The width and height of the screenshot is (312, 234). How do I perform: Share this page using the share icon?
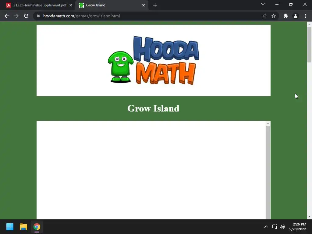point(264,16)
